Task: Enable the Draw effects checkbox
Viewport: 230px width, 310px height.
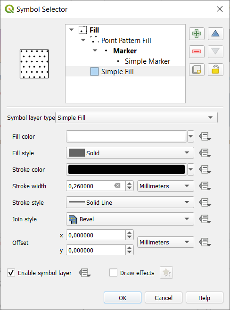Action: pyautogui.click(x=113, y=273)
